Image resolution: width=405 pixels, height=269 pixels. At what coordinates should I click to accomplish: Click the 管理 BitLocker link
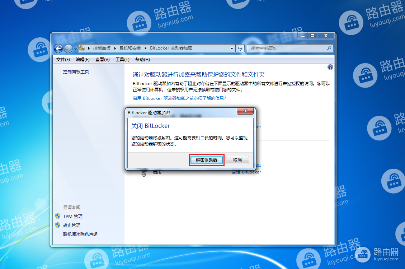pyautogui.click(x=246, y=172)
